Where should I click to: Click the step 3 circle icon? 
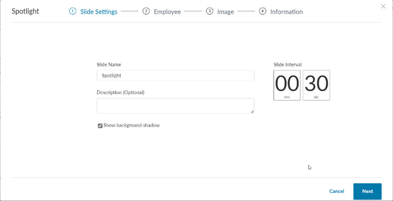pyautogui.click(x=209, y=11)
